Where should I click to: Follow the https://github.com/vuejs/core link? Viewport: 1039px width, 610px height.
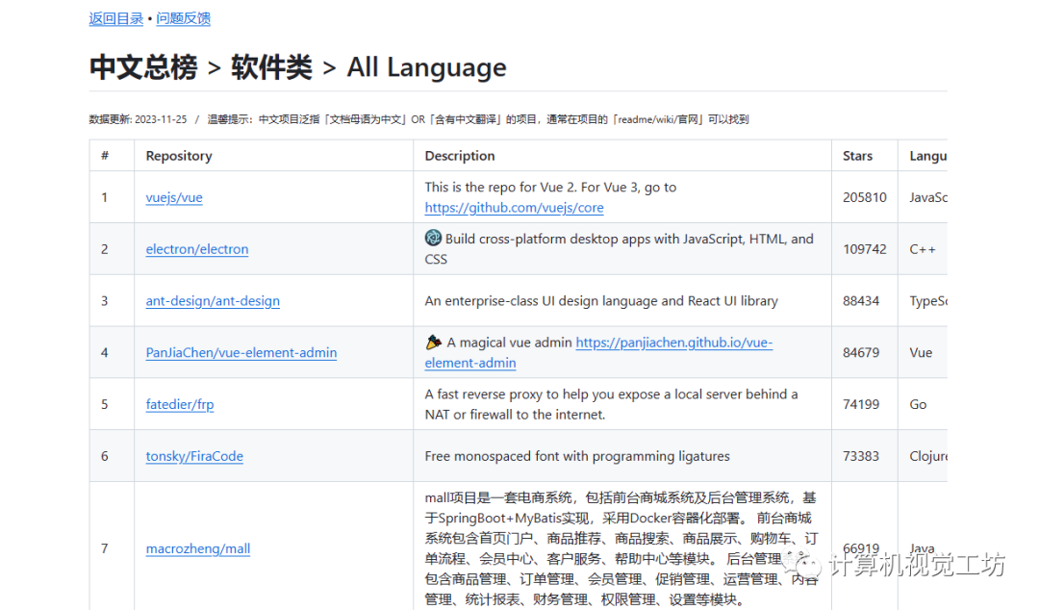coord(514,208)
